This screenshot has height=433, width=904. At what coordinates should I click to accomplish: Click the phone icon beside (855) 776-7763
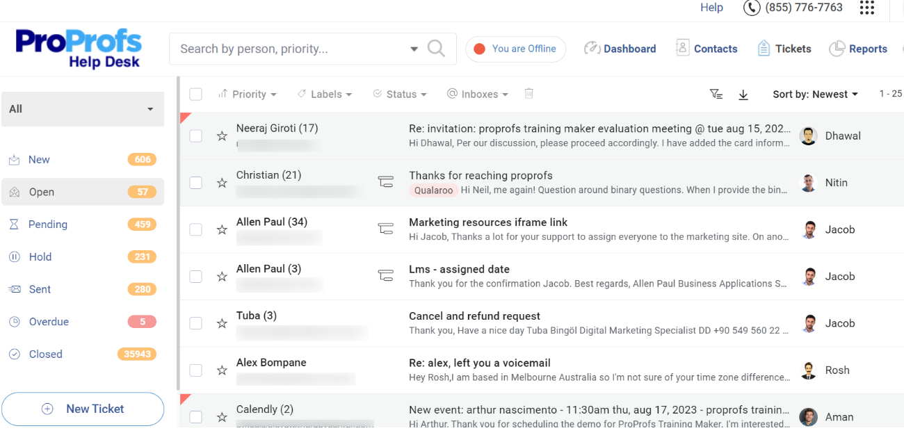752,8
